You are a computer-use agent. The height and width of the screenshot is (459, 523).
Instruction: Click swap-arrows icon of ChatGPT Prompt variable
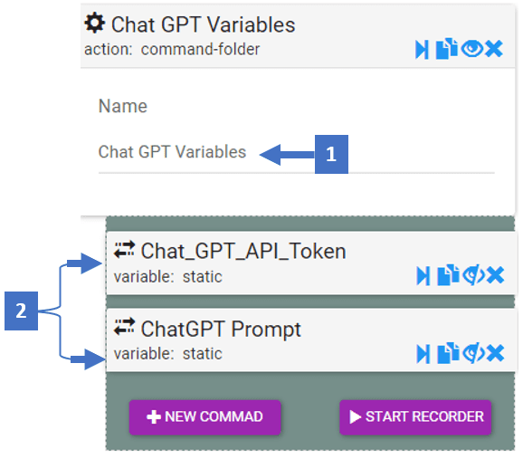point(124,327)
